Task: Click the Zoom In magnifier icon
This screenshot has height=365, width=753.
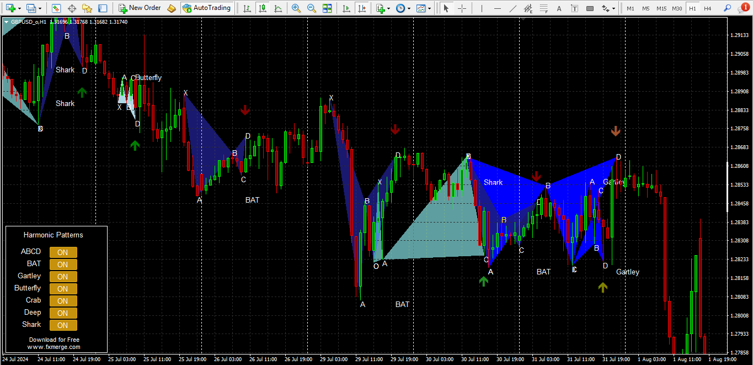Action: point(296,8)
